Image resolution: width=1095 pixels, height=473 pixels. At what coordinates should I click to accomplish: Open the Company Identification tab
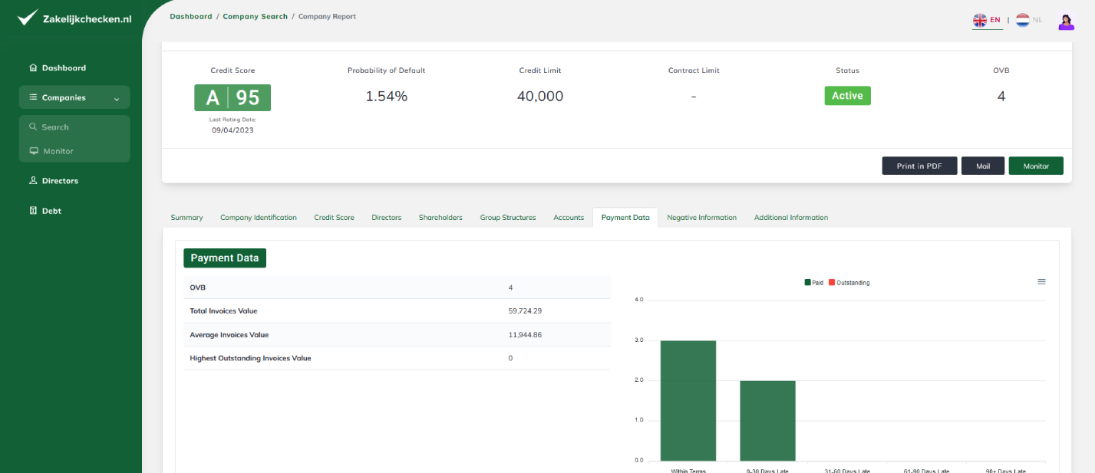(x=259, y=218)
